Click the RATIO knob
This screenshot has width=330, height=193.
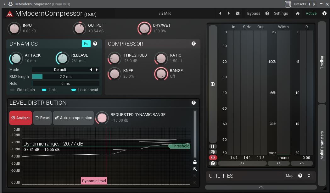click(161, 58)
